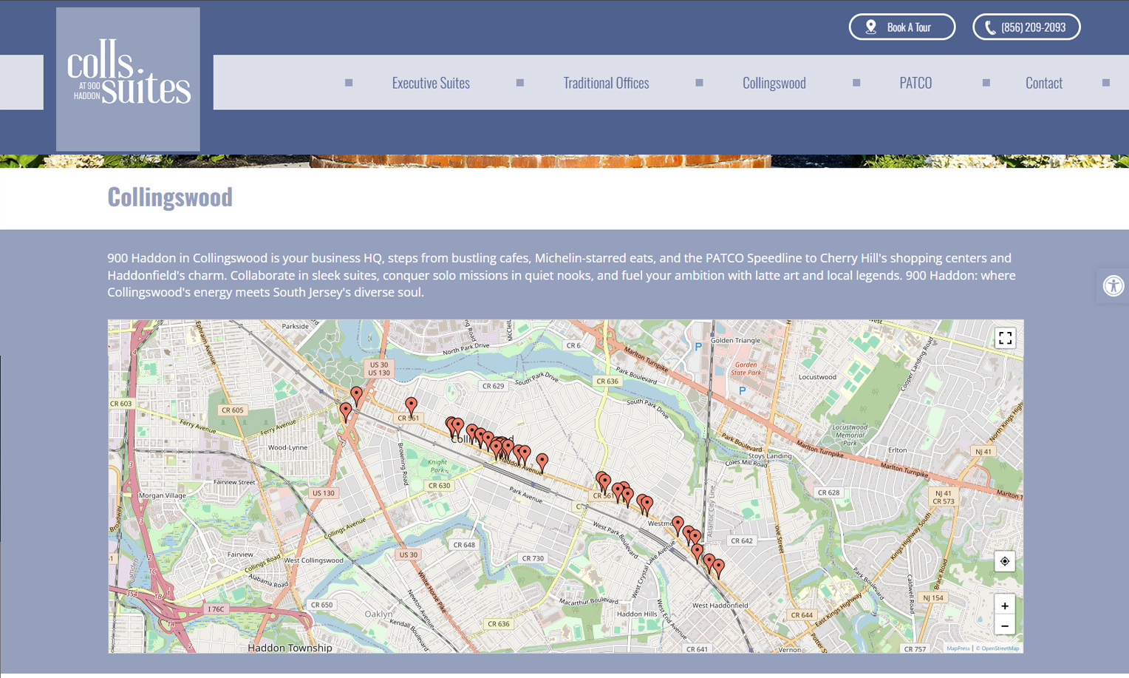Call via the (856) 209-2093 button
The image size is (1129, 678).
coord(1026,27)
